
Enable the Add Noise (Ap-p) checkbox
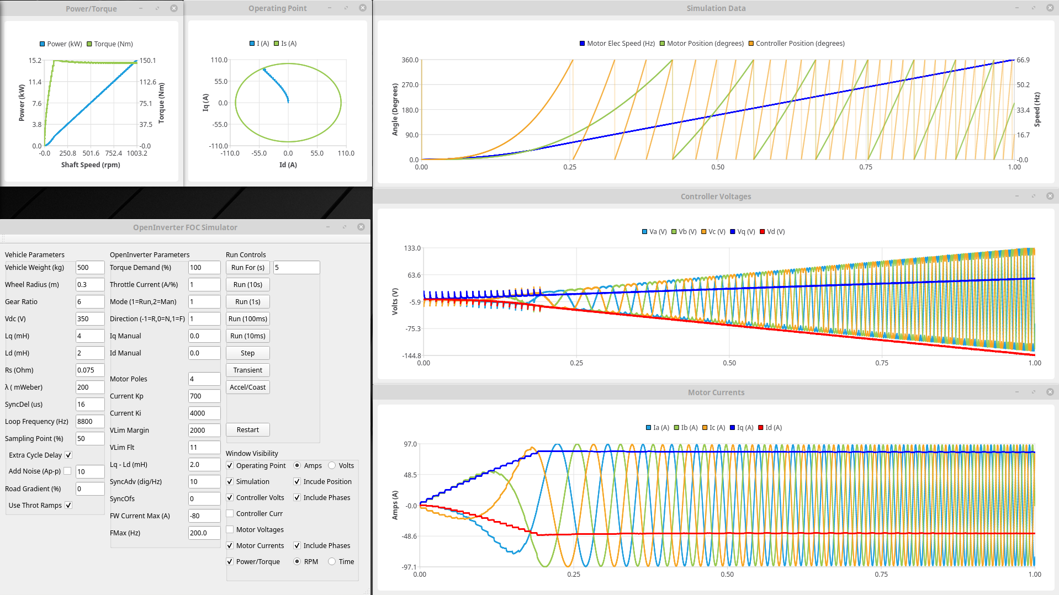pos(67,471)
